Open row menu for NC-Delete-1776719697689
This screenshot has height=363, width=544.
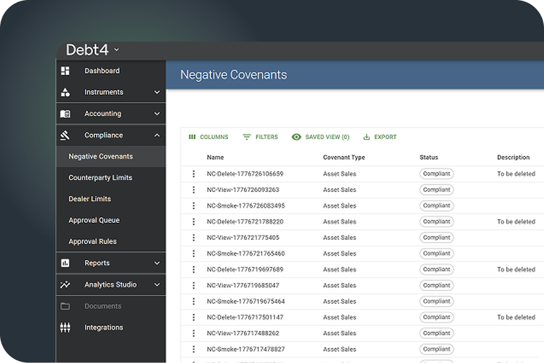[193, 270]
